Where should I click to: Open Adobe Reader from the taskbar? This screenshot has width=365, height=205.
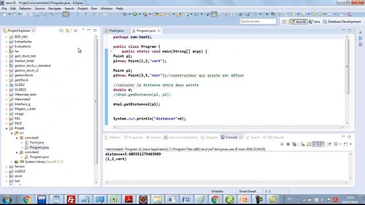[129, 199]
